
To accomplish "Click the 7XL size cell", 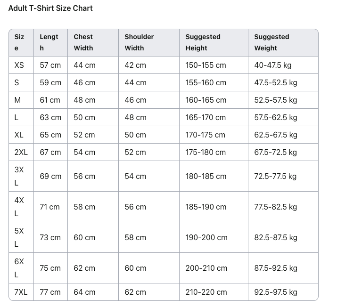I will coord(21,292).
